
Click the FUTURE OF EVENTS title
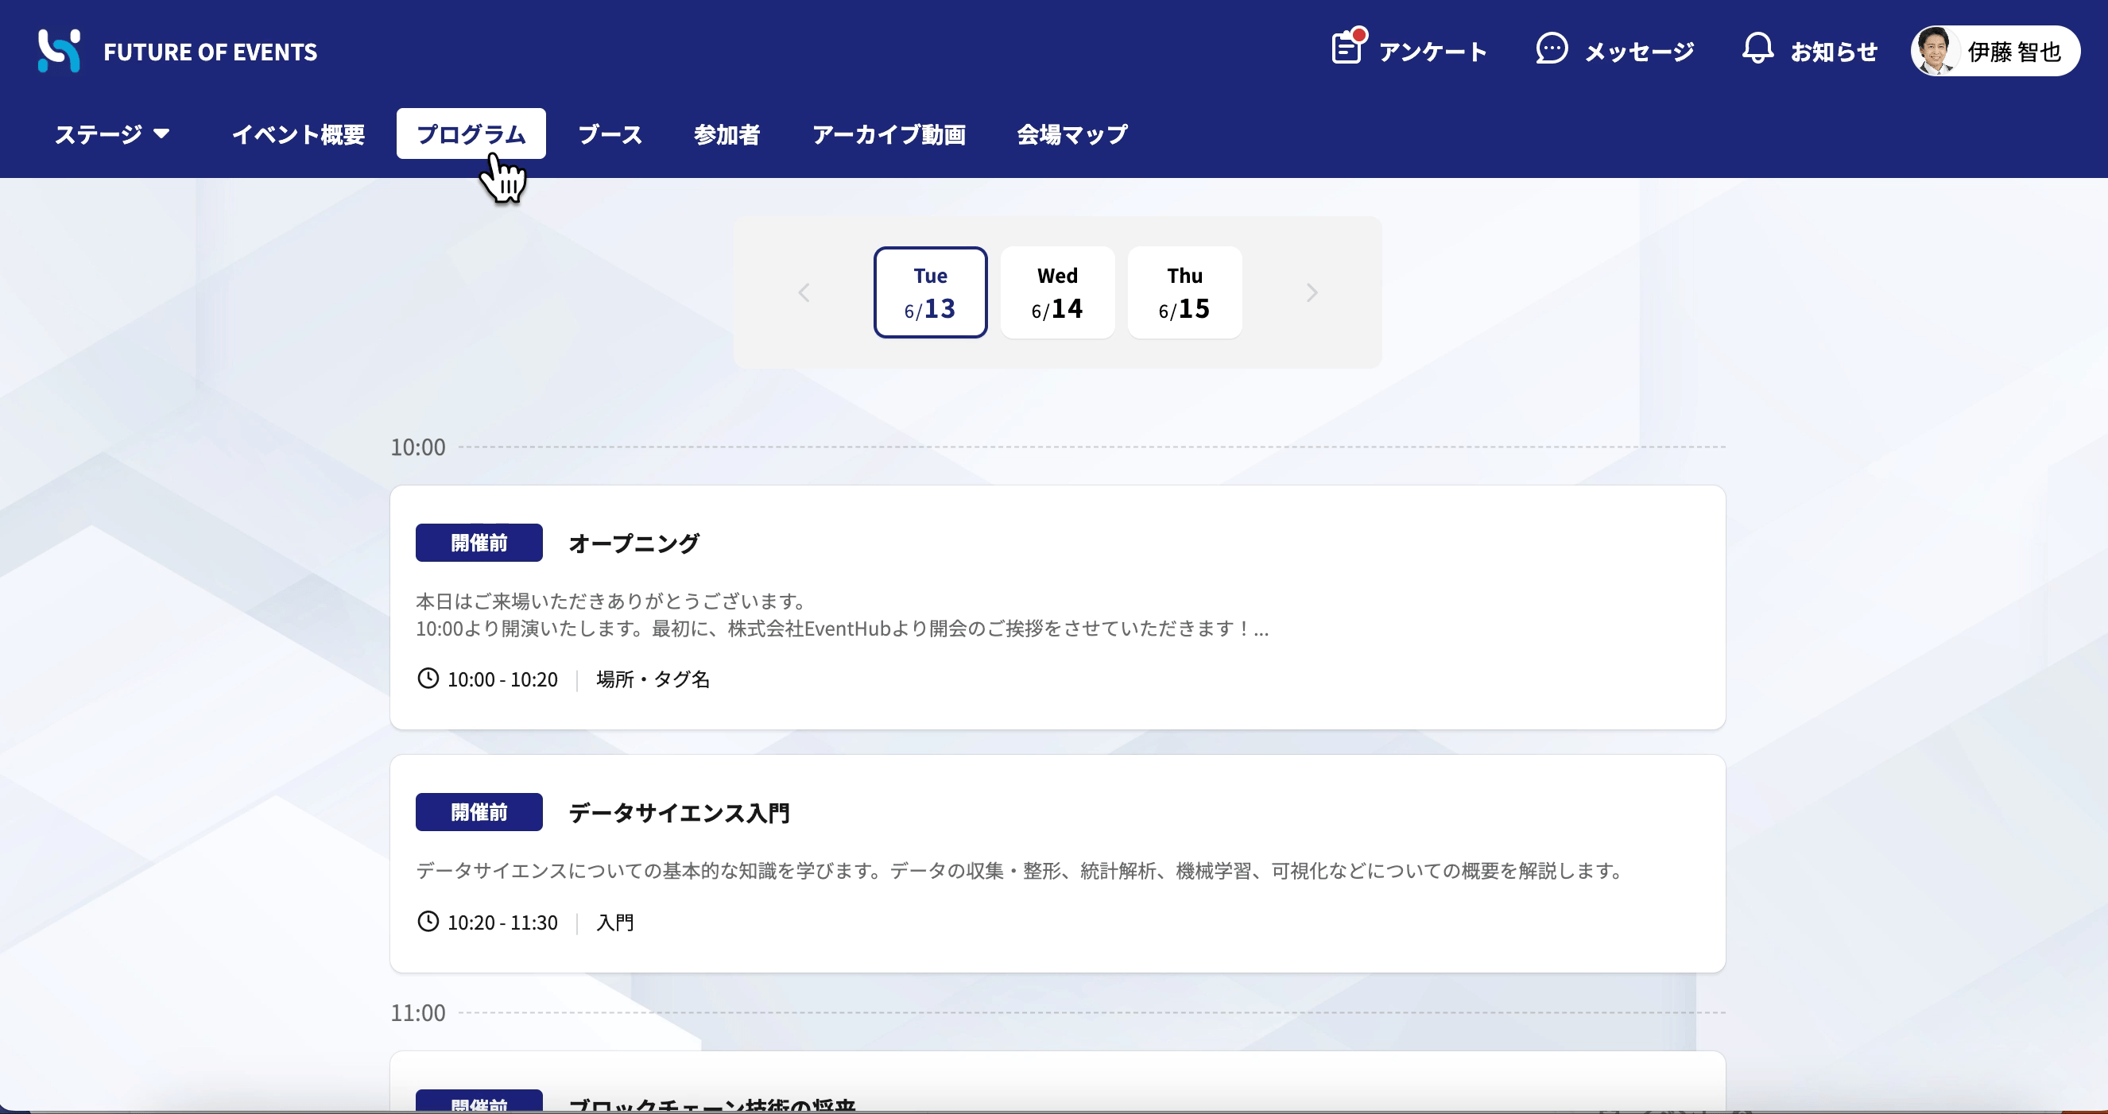211,52
